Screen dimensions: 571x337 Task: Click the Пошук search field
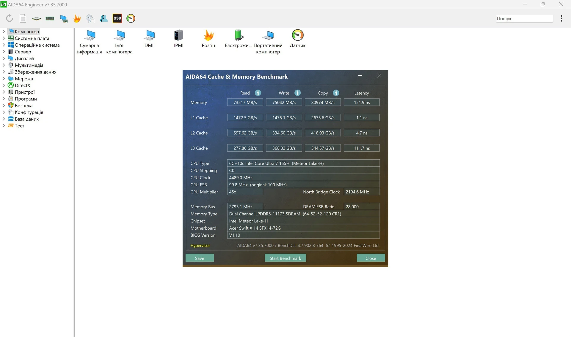(x=524, y=18)
